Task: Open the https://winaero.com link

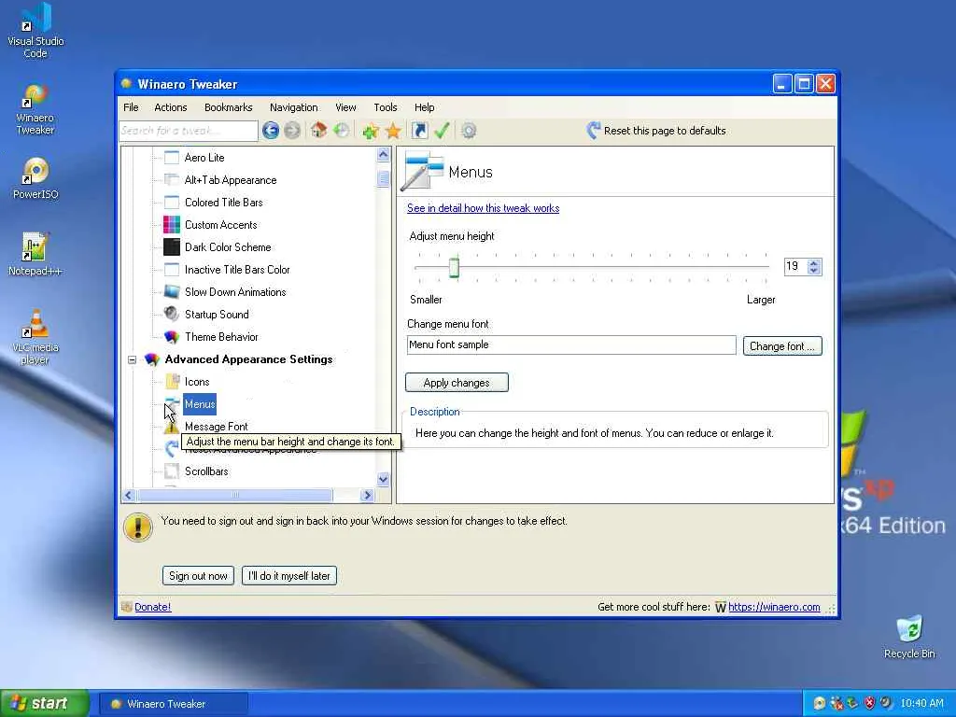Action: point(774,607)
